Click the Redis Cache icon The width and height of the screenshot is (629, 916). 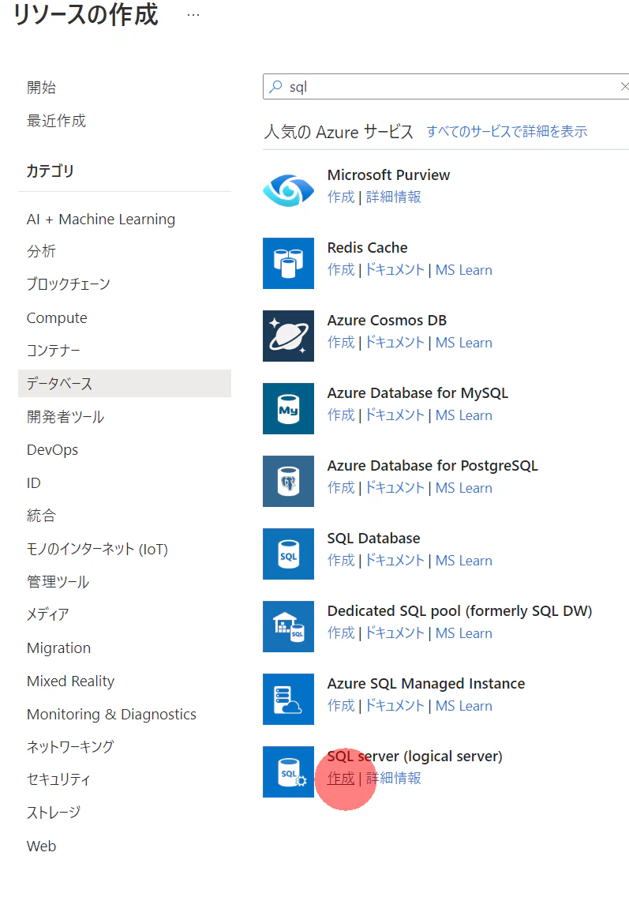point(288,263)
